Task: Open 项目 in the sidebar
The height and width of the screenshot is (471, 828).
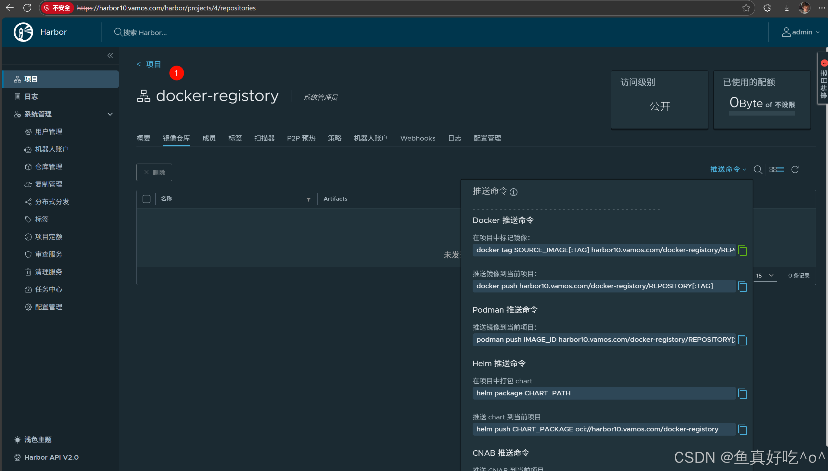Action: 60,79
